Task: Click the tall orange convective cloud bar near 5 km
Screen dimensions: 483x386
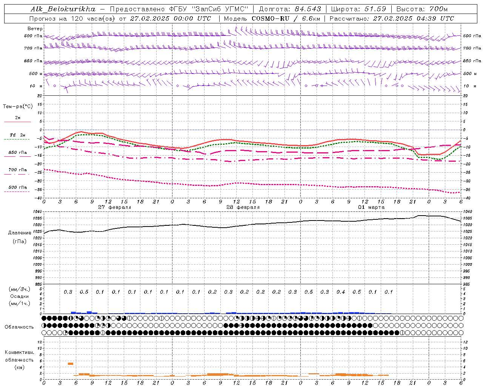Action: pos(71,363)
